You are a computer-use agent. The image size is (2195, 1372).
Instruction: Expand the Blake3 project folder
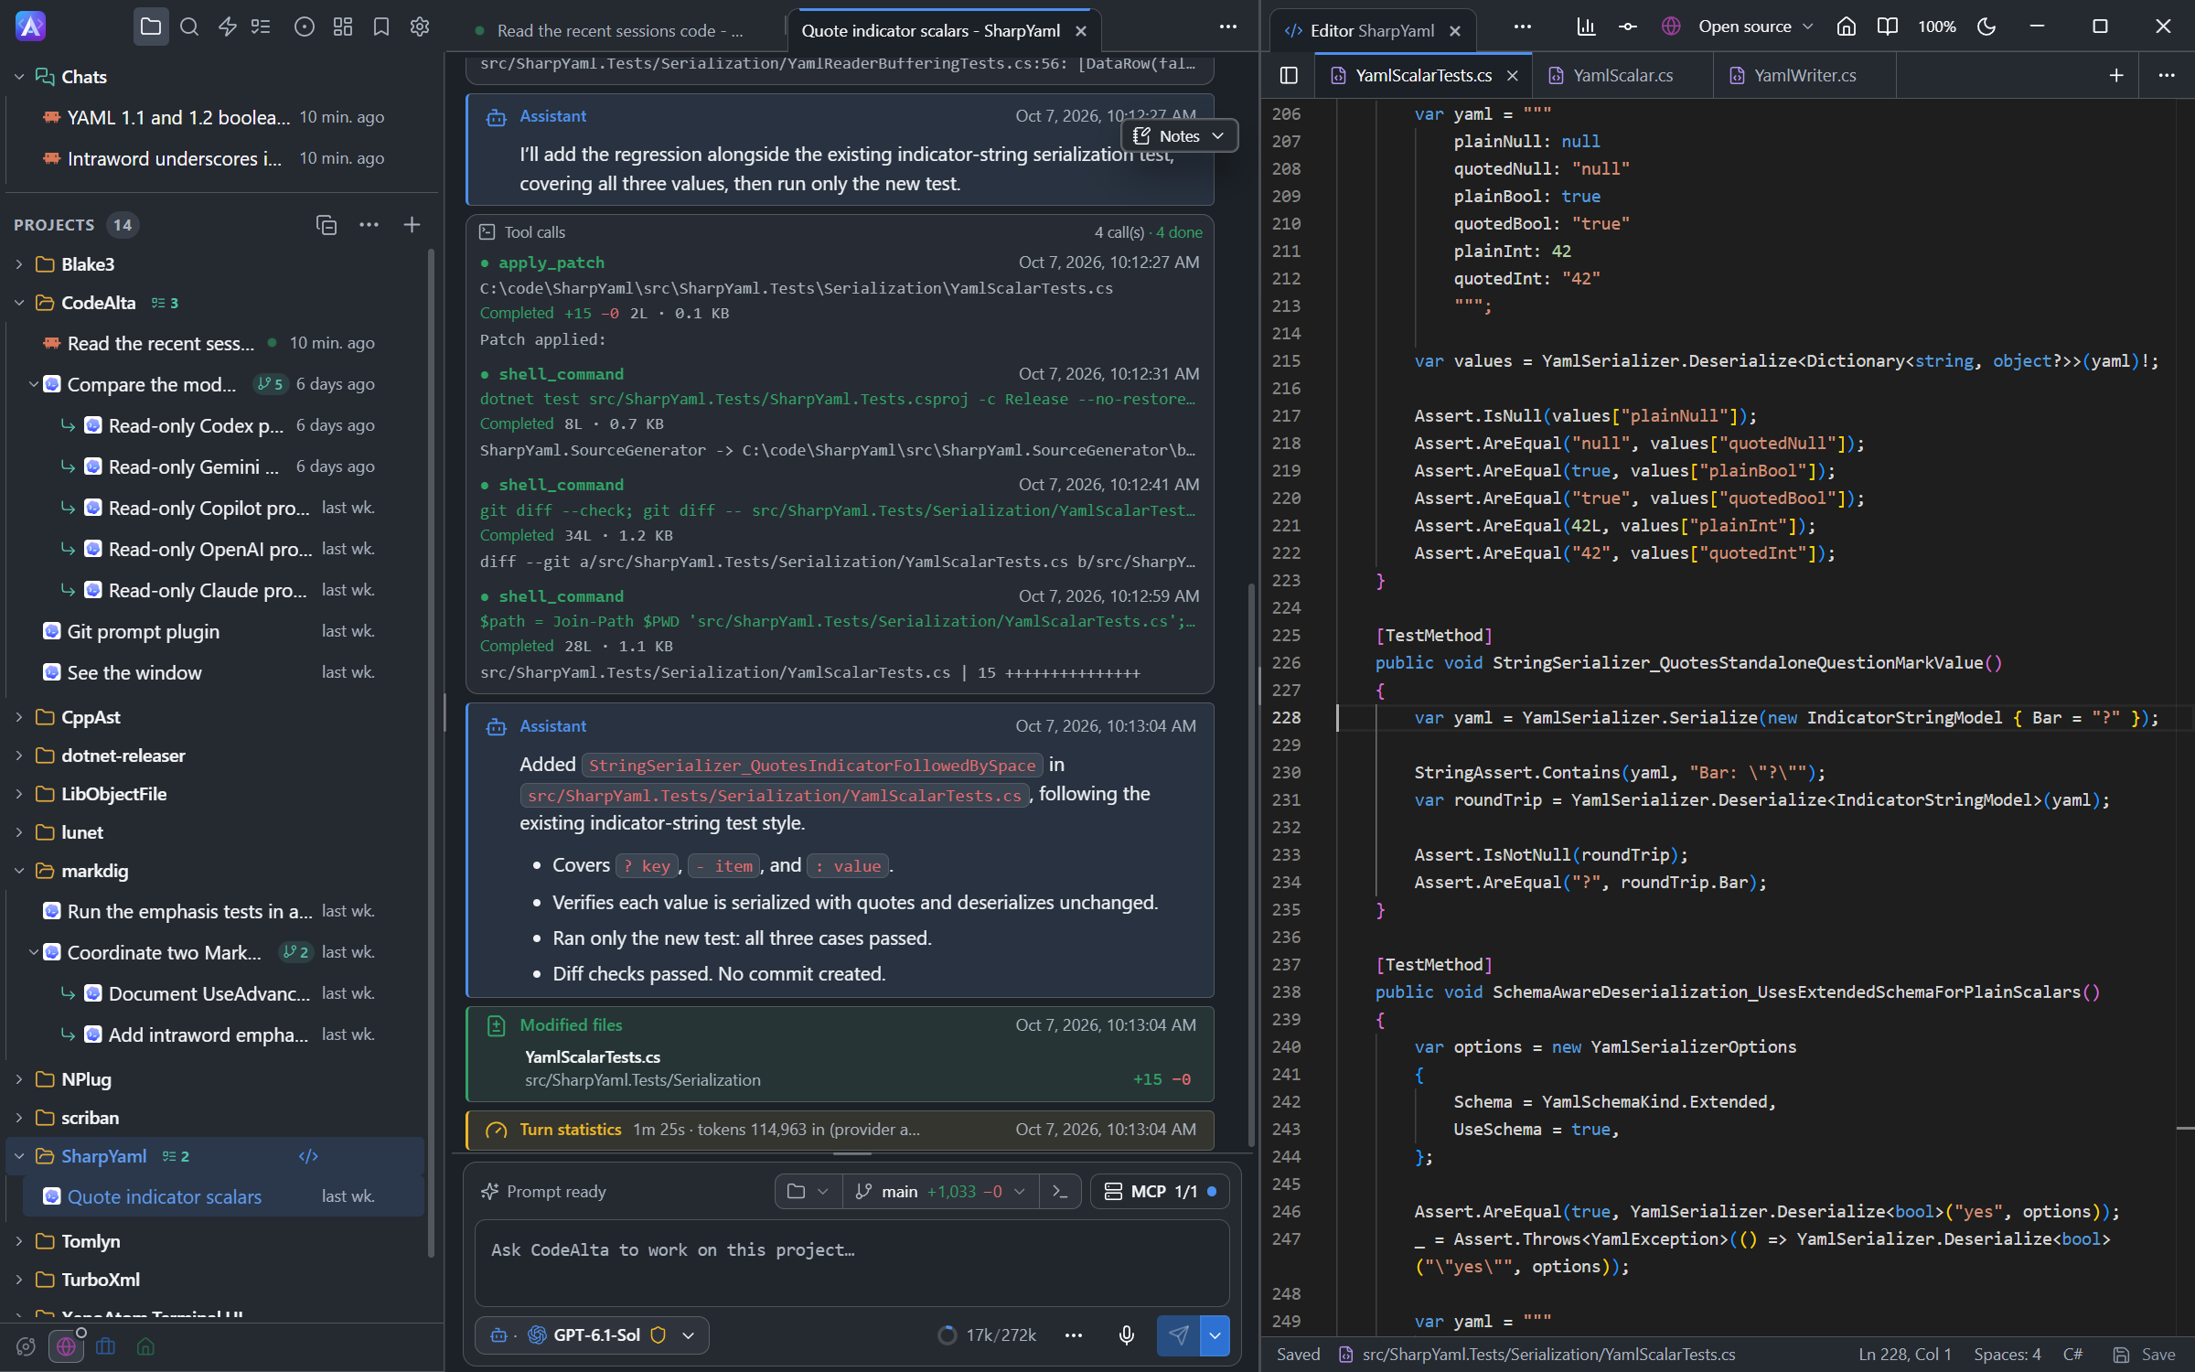(x=19, y=264)
